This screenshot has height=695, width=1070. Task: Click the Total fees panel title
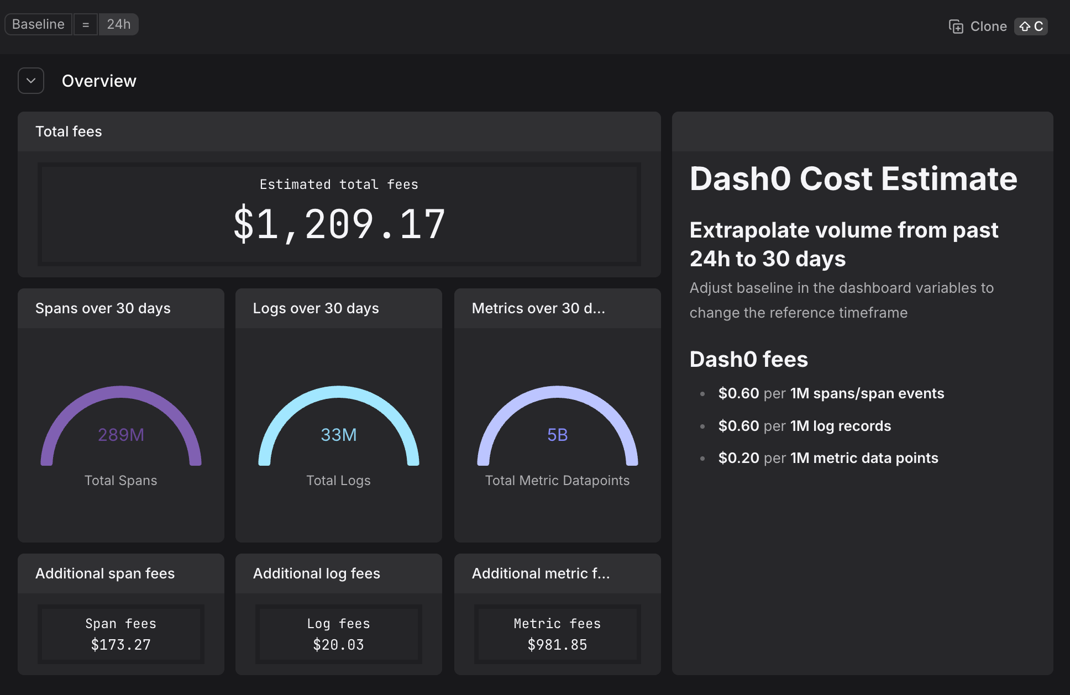69,131
